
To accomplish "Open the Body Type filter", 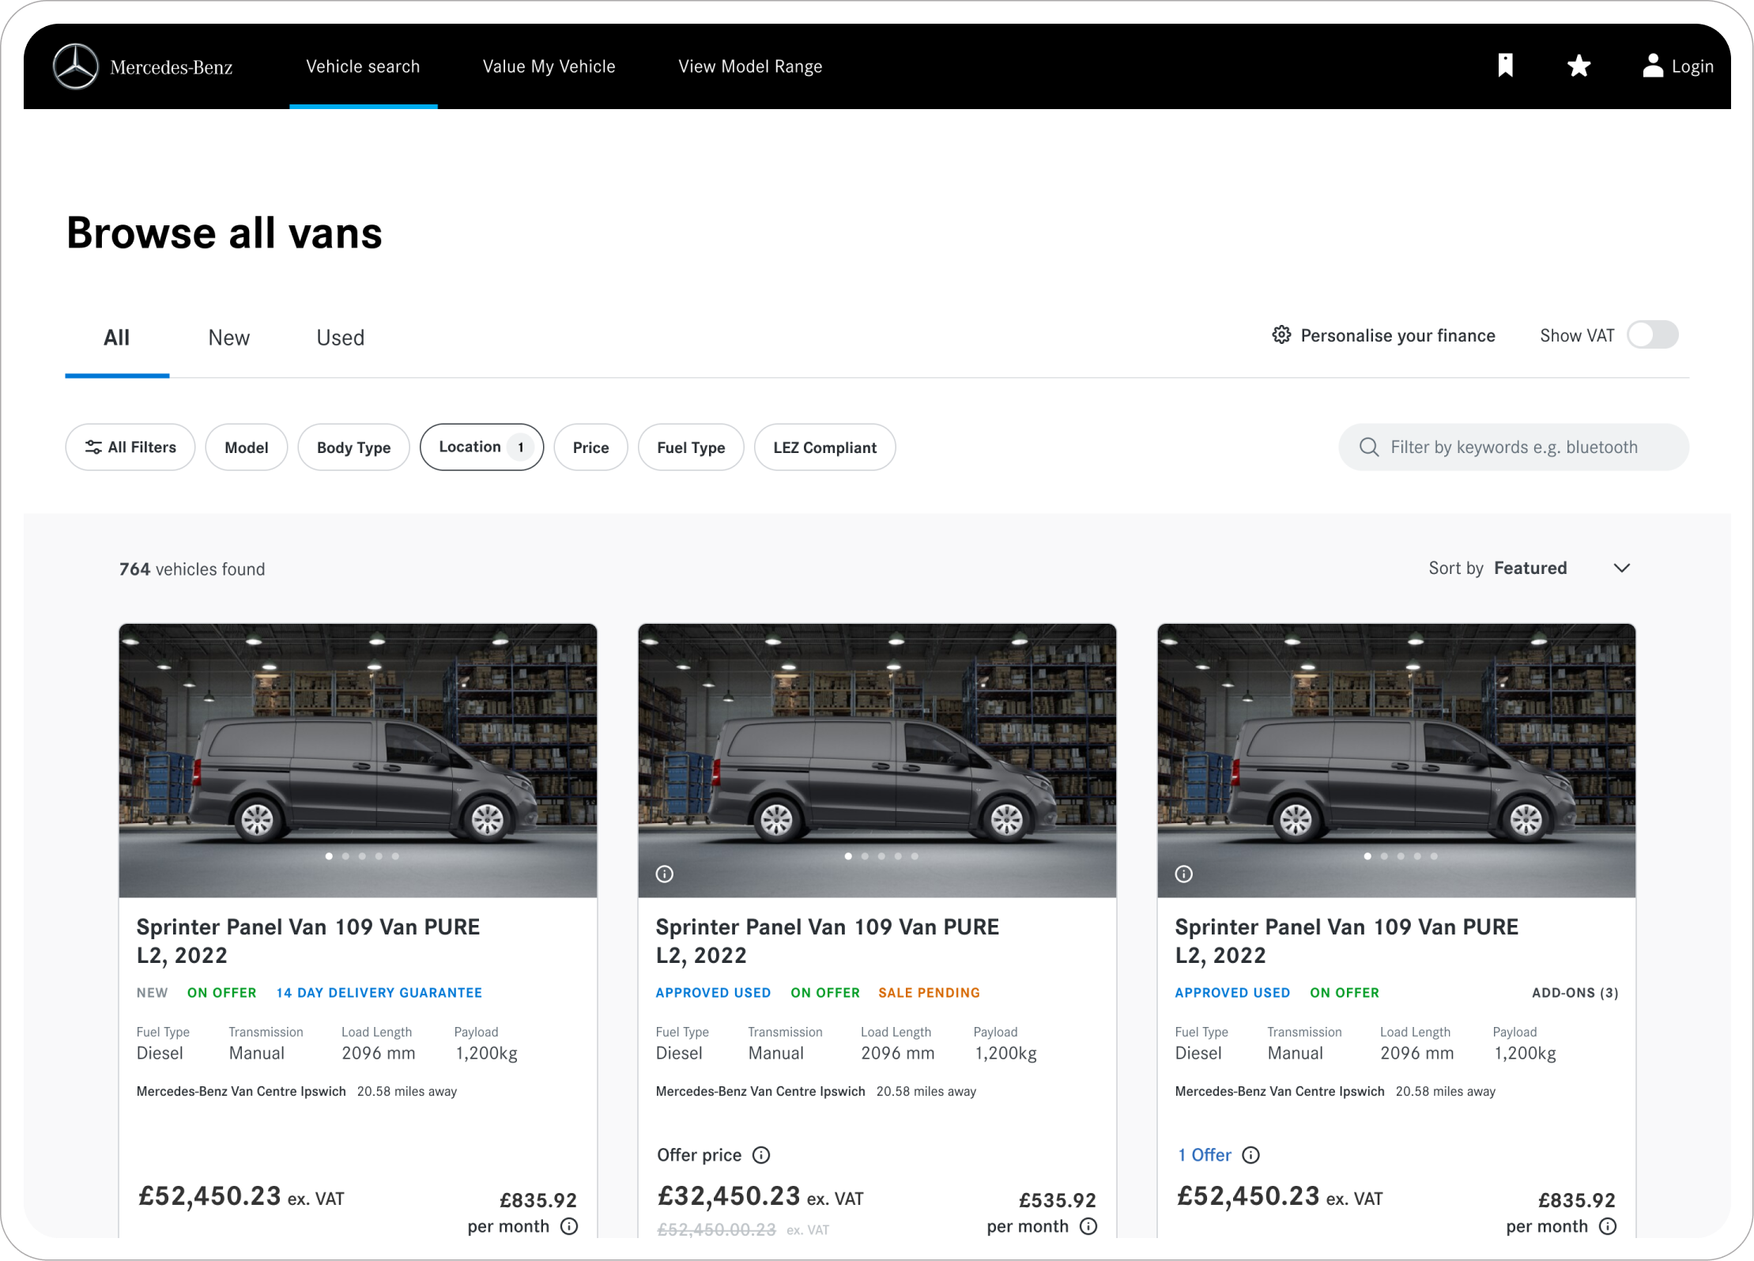I will coord(353,447).
